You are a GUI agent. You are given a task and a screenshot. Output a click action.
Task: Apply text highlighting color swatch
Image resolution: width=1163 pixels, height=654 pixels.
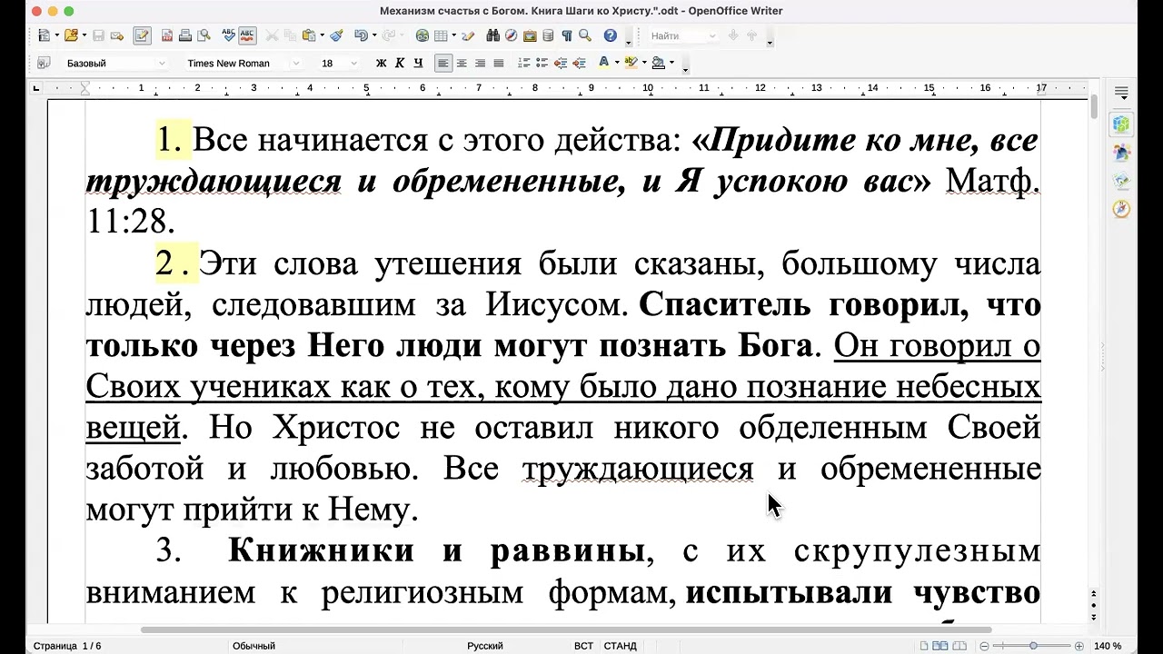pyautogui.click(x=631, y=63)
